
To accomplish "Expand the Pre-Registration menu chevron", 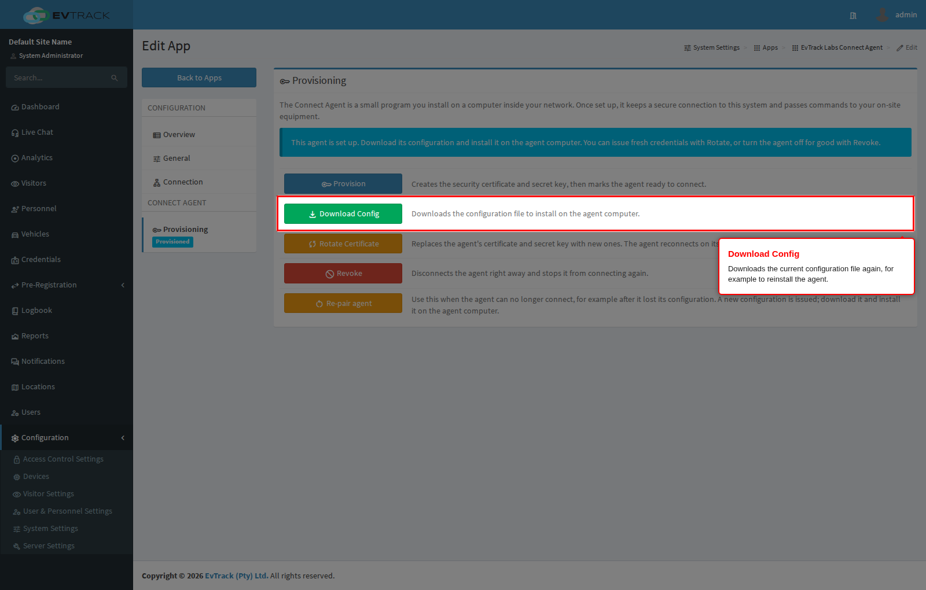I will (x=123, y=285).
